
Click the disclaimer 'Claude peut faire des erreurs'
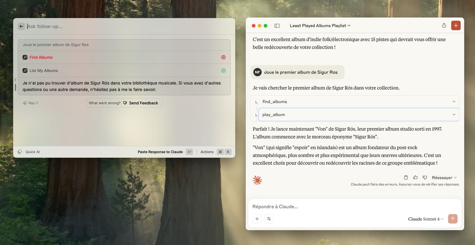(405, 185)
